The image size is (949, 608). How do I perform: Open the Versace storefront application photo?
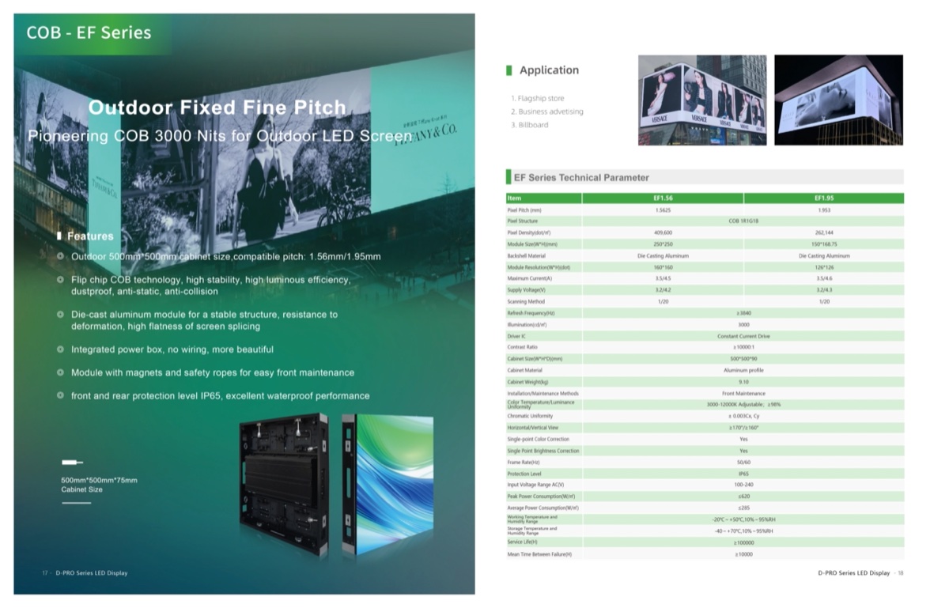point(702,100)
